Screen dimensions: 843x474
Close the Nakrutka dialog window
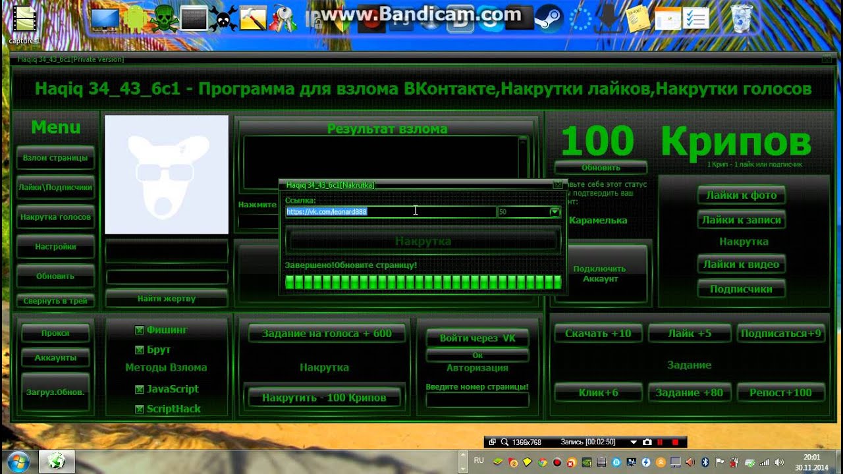[x=558, y=185]
